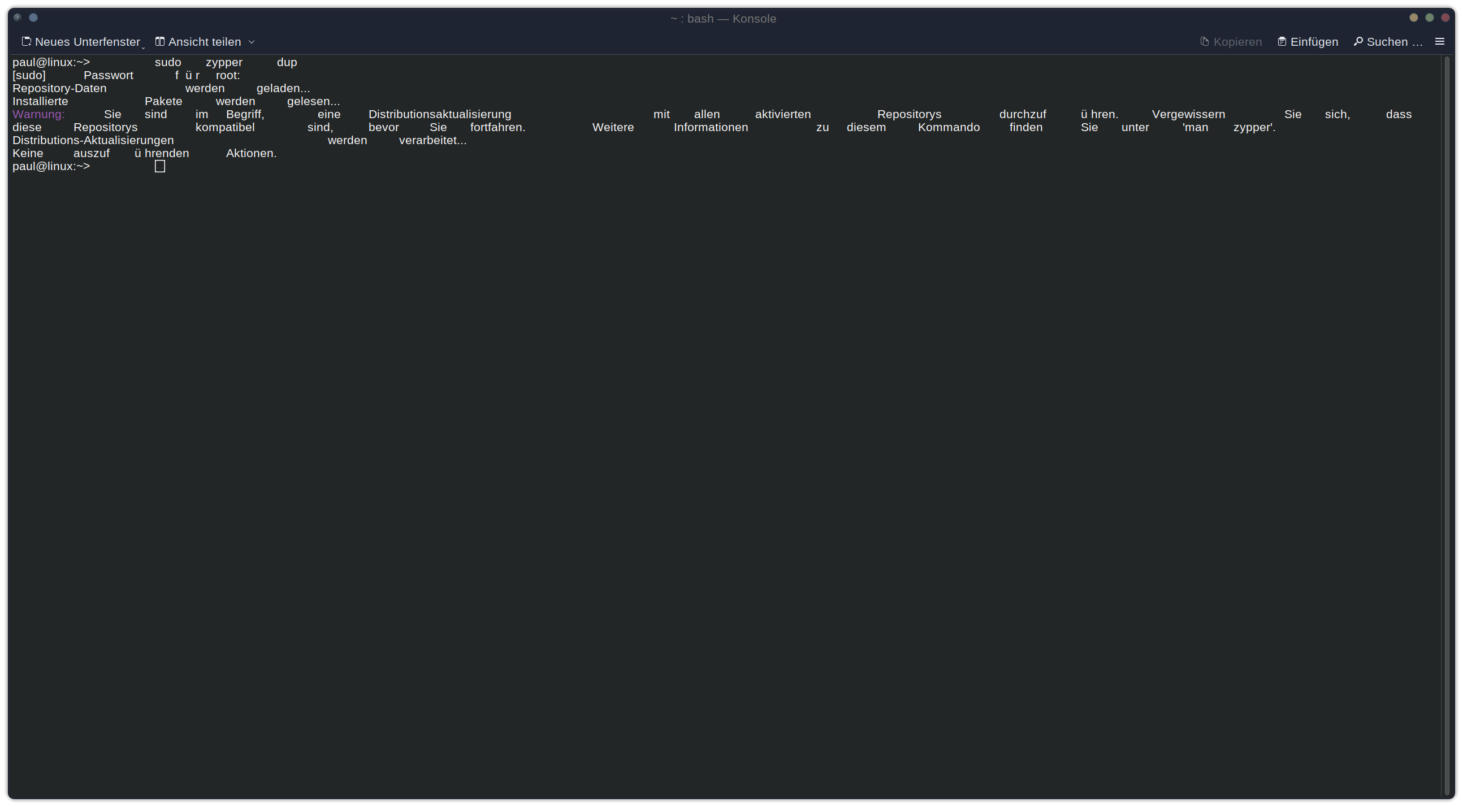The image size is (1463, 807).
Task: Open the window menu arrow in the title bar
Action: (x=17, y=18)
